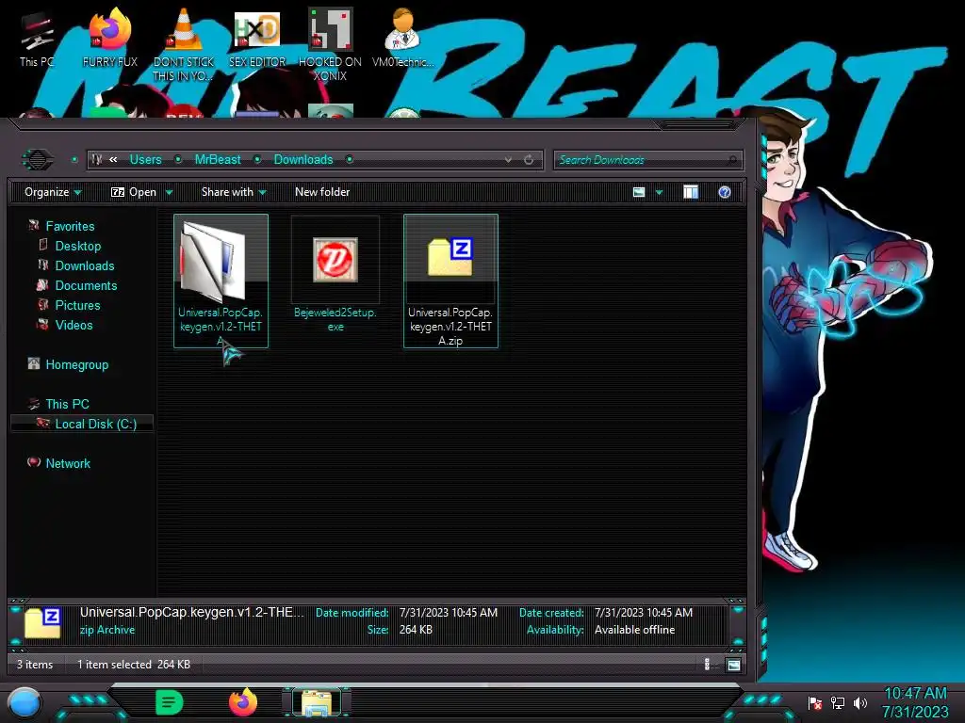This screenshot has height=723, width=965.
Task: Click MrBeast in the breadcrumb path
Action: 218,160
